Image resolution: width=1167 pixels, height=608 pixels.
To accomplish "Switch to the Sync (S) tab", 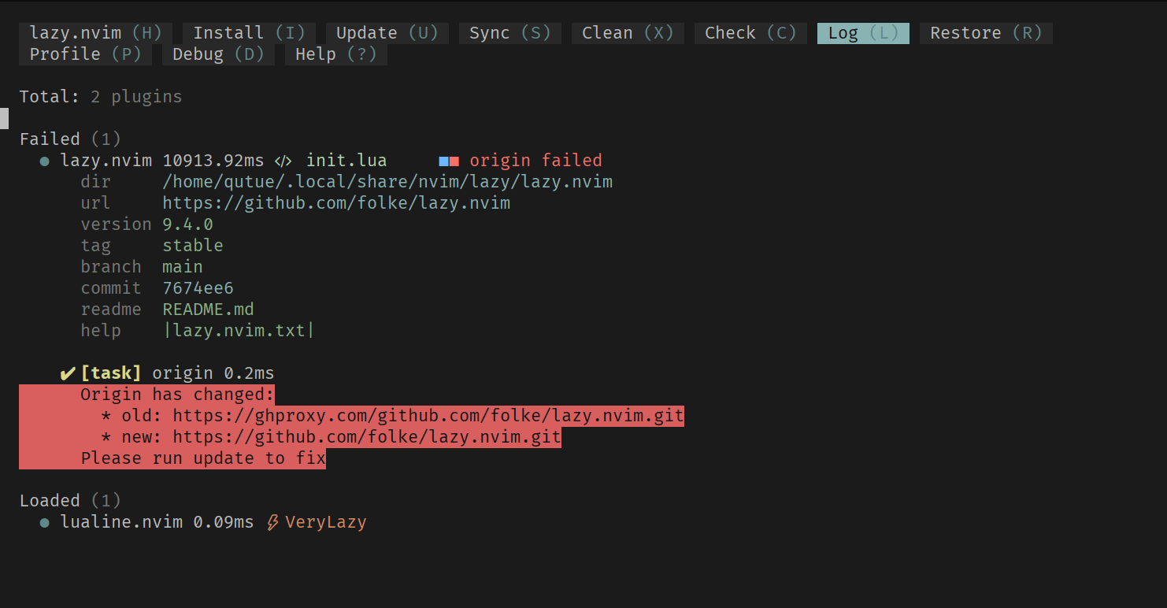I will (x=510, y=33).
